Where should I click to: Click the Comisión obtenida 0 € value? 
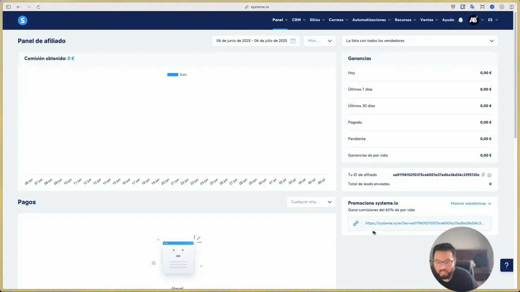[71, 58]
